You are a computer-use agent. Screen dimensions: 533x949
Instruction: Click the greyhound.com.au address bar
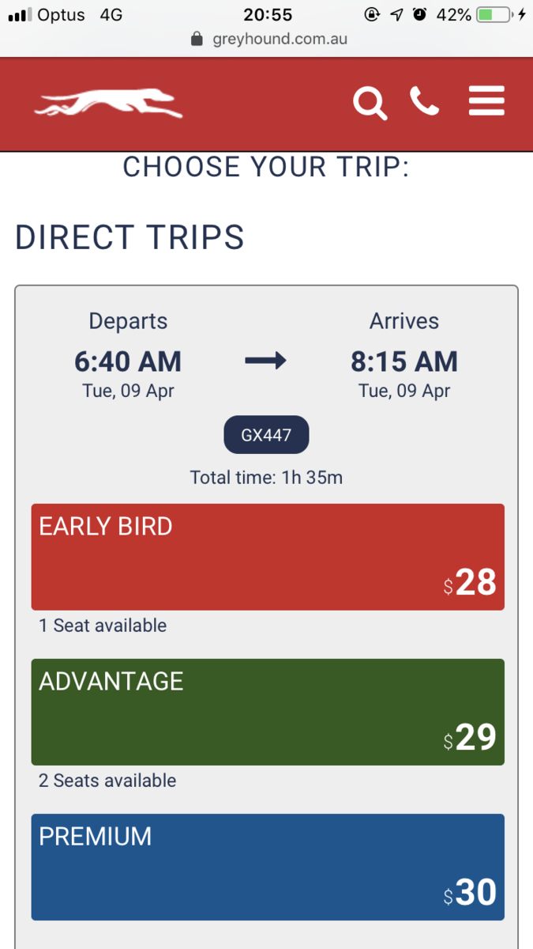(267, 39)
